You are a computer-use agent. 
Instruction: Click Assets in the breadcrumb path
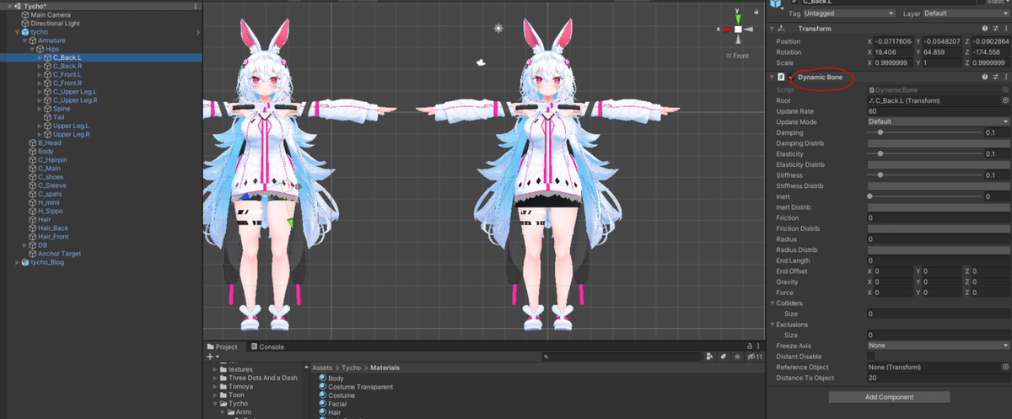click(x=323, y=368)
